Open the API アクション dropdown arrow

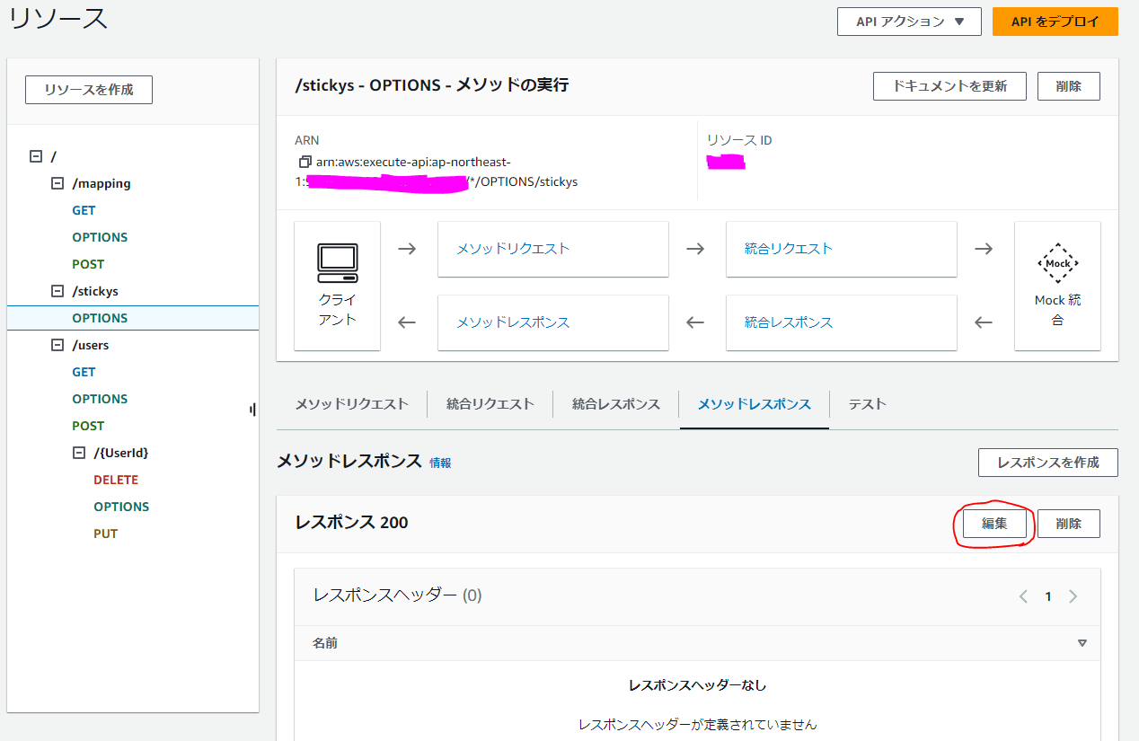(x=958, y=22)
